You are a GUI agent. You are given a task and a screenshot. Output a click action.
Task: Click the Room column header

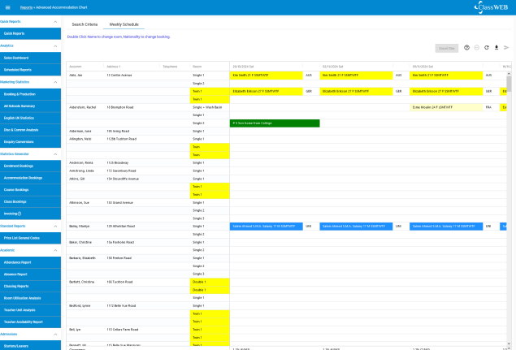coord(197,67)
